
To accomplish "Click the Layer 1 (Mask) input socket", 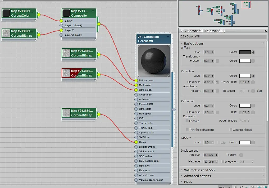I will click(61, 26).
